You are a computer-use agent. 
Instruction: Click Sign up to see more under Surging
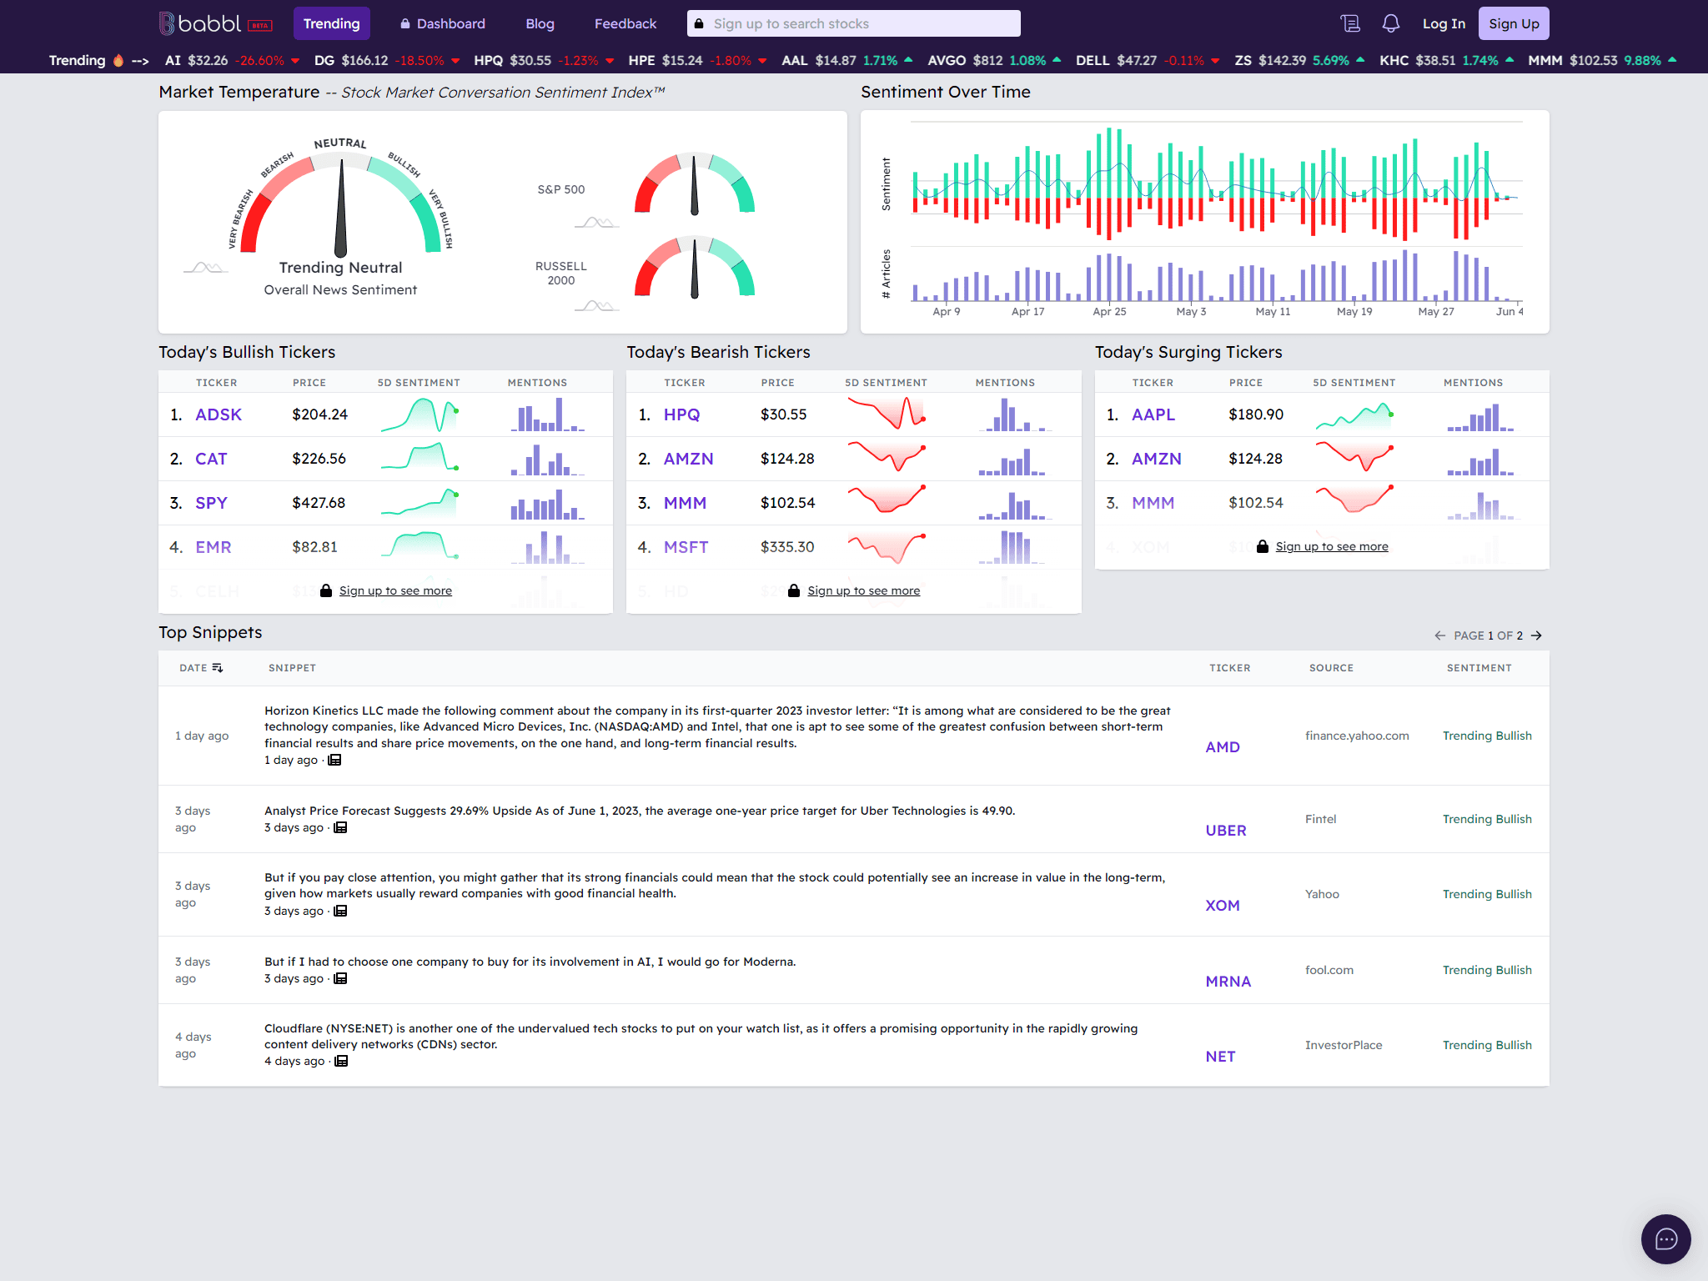click(1332, 546)
